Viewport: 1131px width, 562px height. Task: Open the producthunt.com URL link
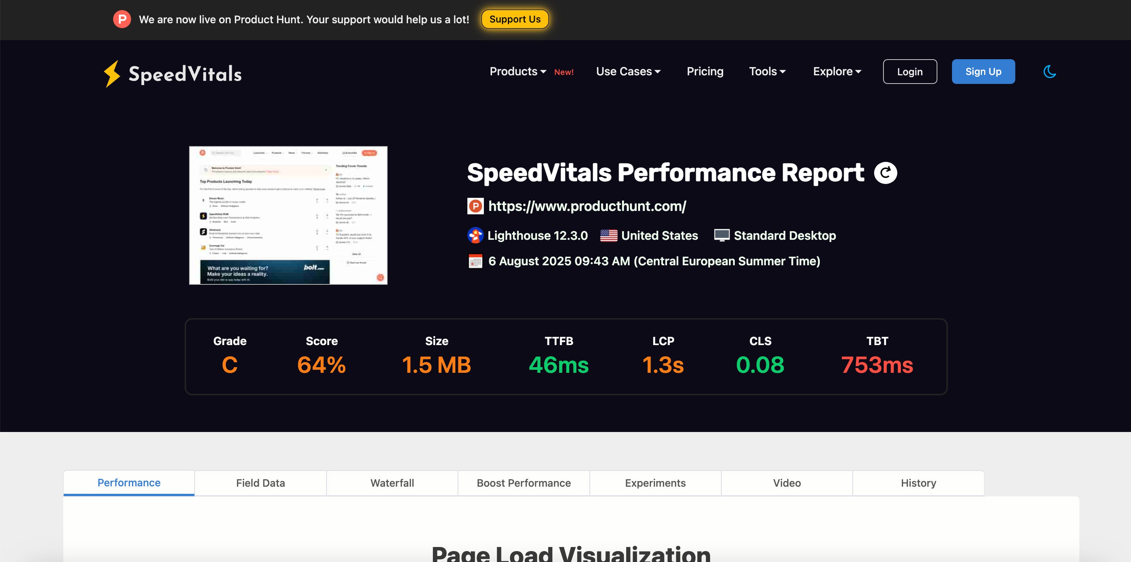[587, 206]
